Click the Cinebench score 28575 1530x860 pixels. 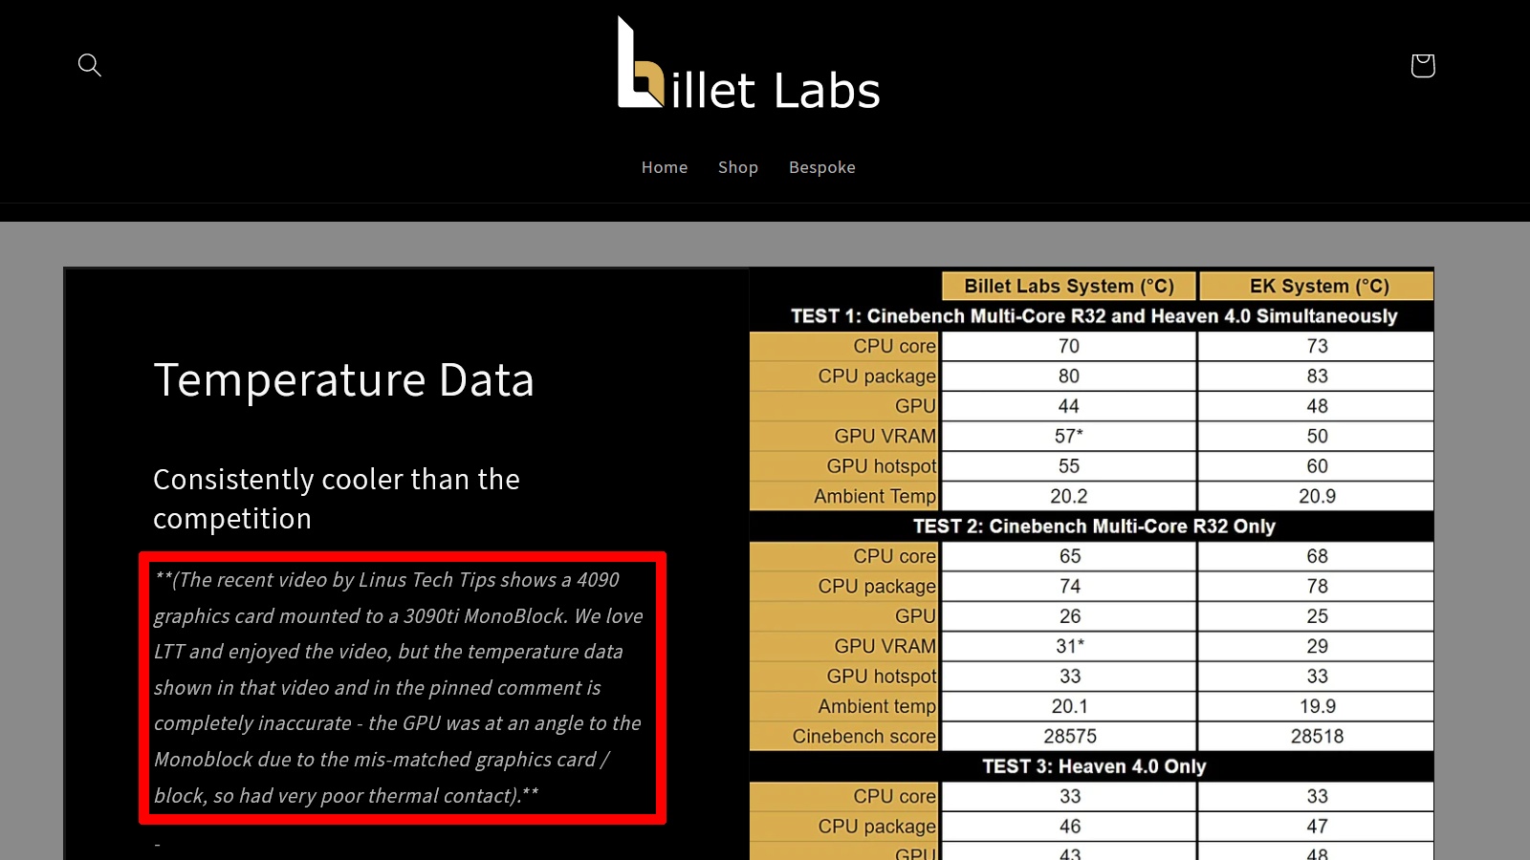point(1070,737)
